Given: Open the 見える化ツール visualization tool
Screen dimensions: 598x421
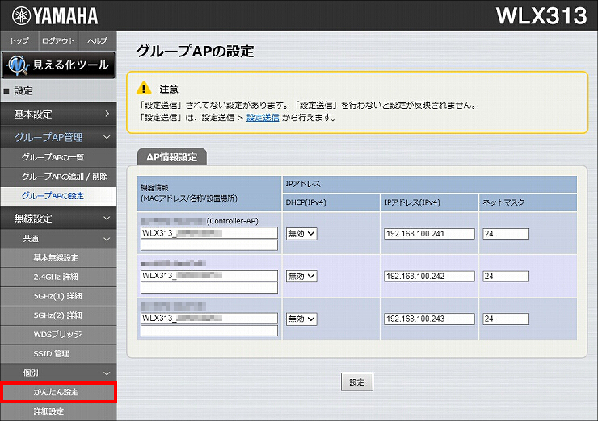Looking at the screenshot, I should [58, 65].
